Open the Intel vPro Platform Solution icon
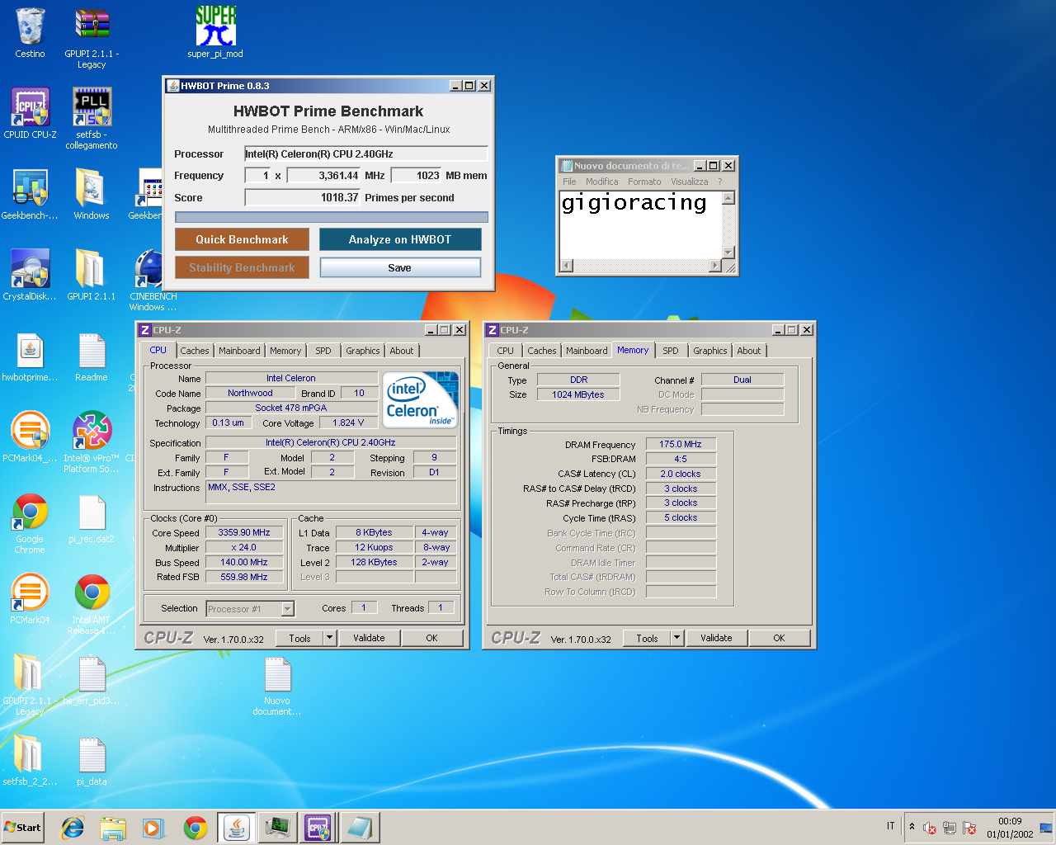 pyautogui.click(x=92, y=442)
